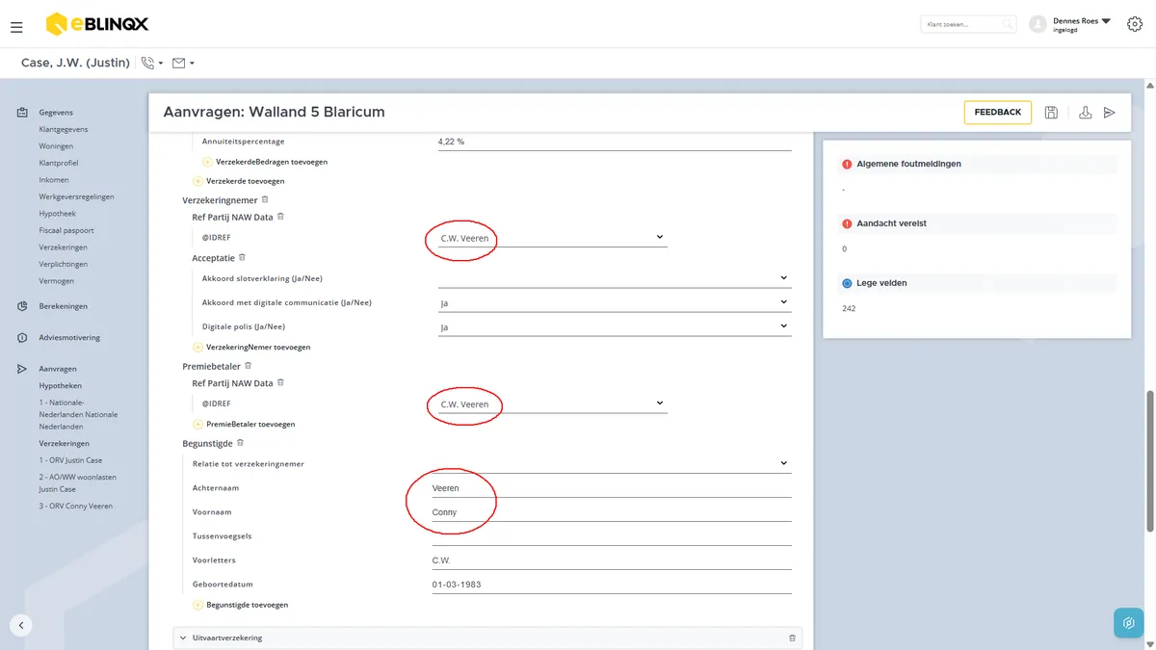Click VerzekeringNemer toevoegen
Image resolution: width=1156 pixels, height=650 pixels.
258,347
